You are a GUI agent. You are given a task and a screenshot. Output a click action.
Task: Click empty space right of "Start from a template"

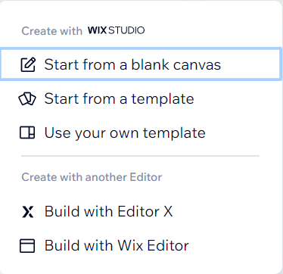click(x=237, y=98)
